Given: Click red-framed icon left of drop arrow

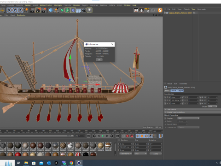Looking at the screenshot, I should coord(136,10).
